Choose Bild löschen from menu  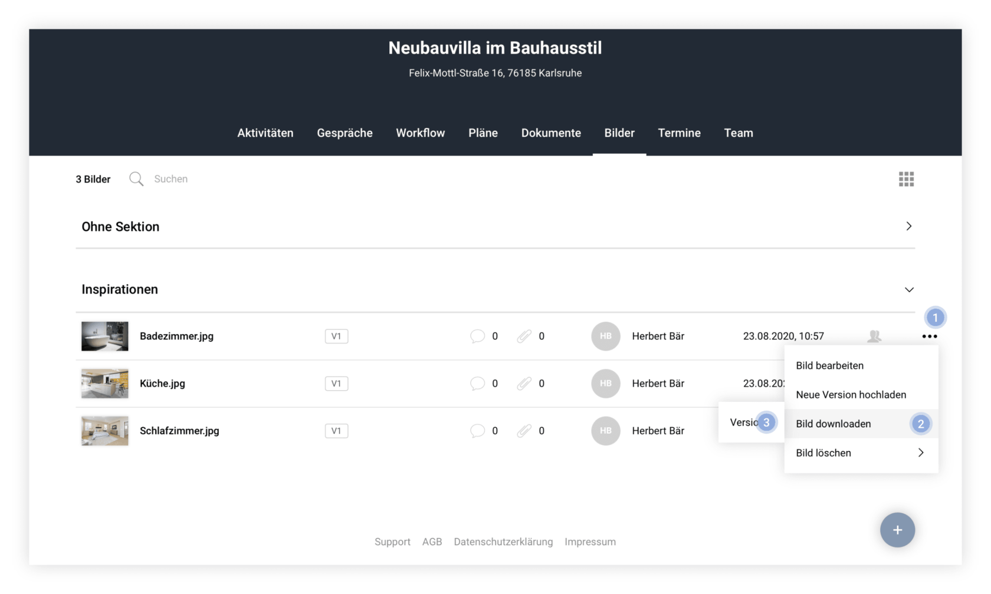861,453
